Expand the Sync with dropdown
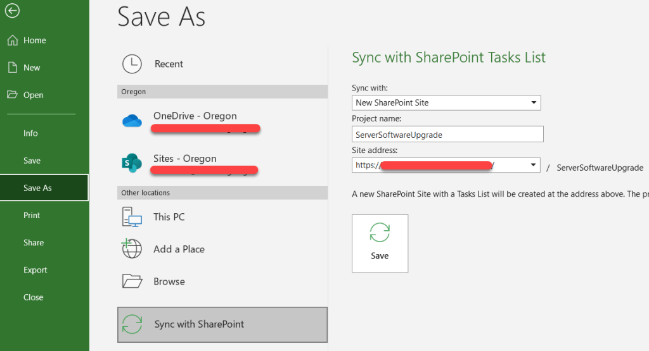This screenshot has width=649, height=351. point(534,102)
